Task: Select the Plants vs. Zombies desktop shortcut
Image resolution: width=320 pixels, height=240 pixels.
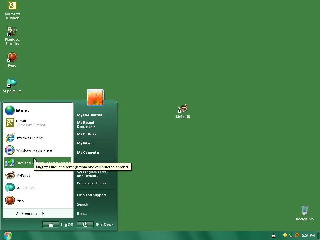Action: (12, 36)
